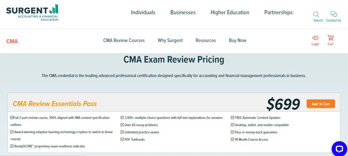The height and width of the screenshot is (156, 348).
Task: View the shopping Cart icon
Action: click(x=331, y=38)
